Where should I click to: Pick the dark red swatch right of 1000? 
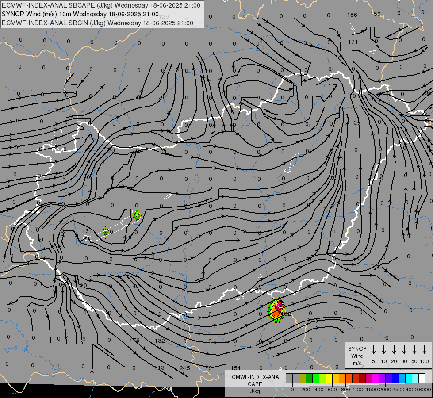(363, 378)
